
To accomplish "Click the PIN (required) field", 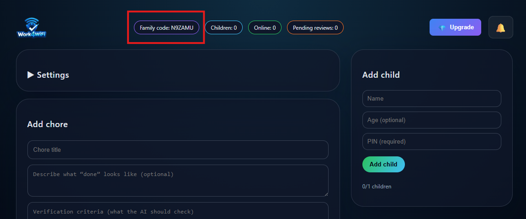I will 431,142.
